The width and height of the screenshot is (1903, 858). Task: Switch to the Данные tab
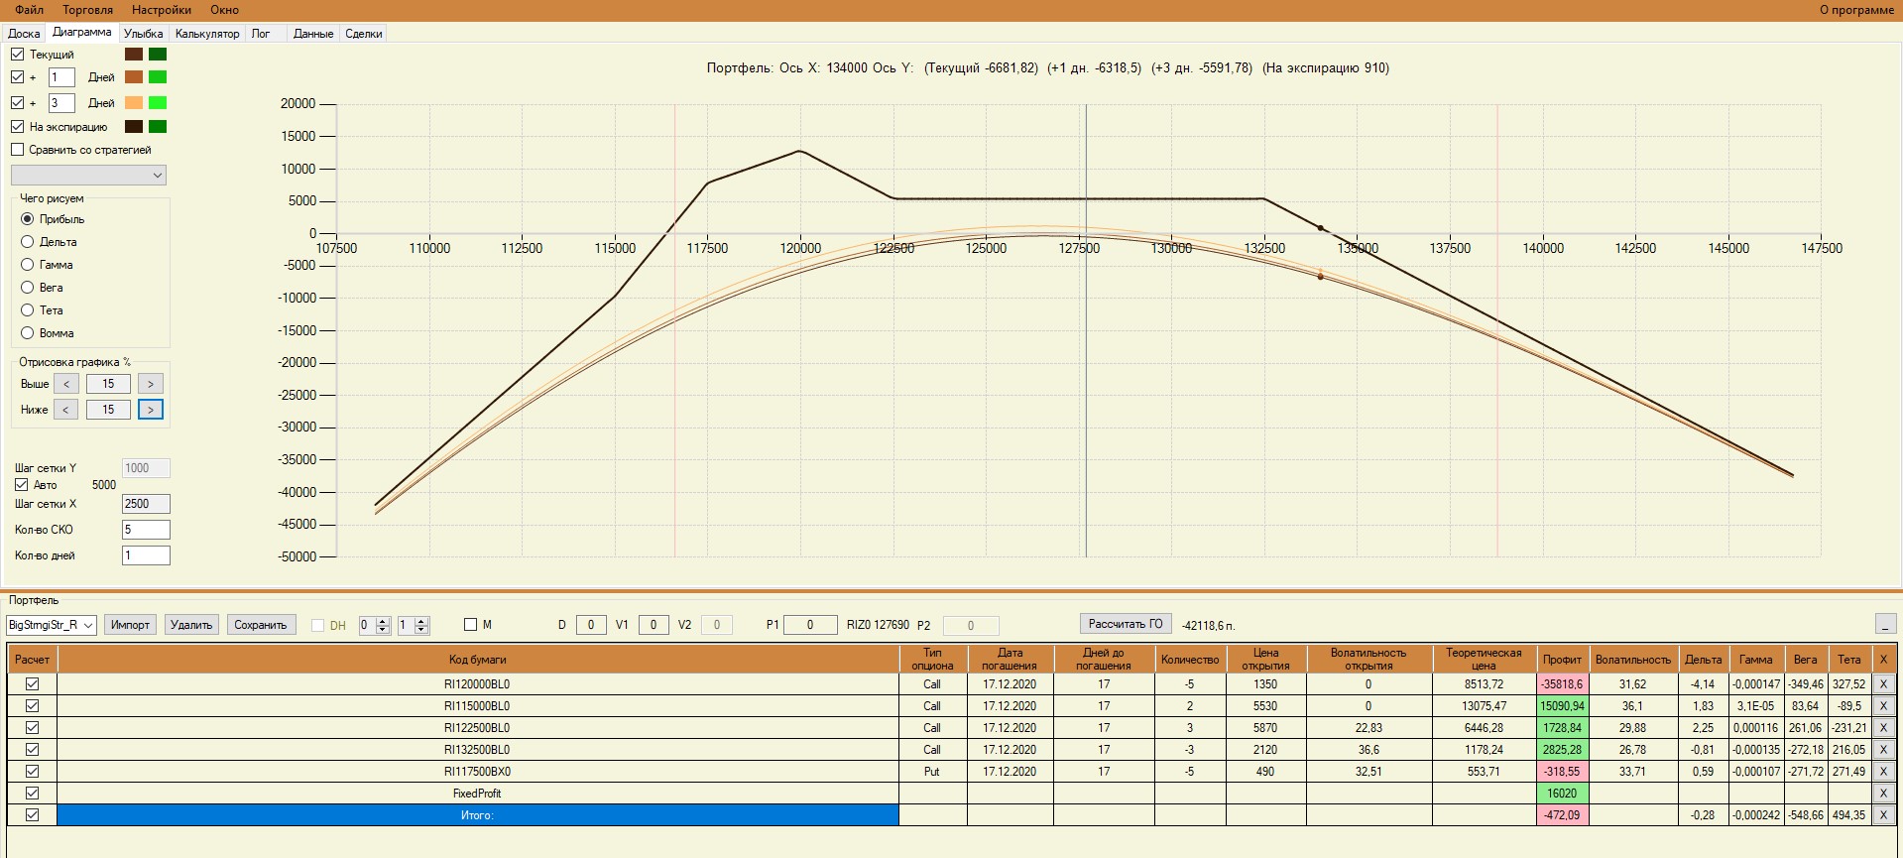313,34
